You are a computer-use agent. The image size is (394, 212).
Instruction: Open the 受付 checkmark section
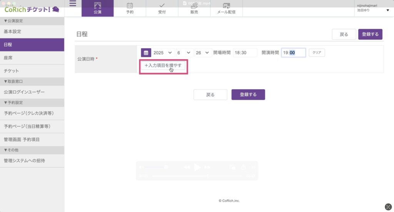click(x=162, y=8)
